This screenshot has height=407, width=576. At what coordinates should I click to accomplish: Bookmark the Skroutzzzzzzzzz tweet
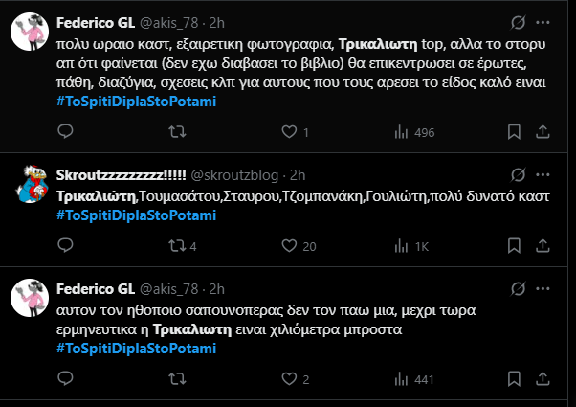(x=514, y=246)
